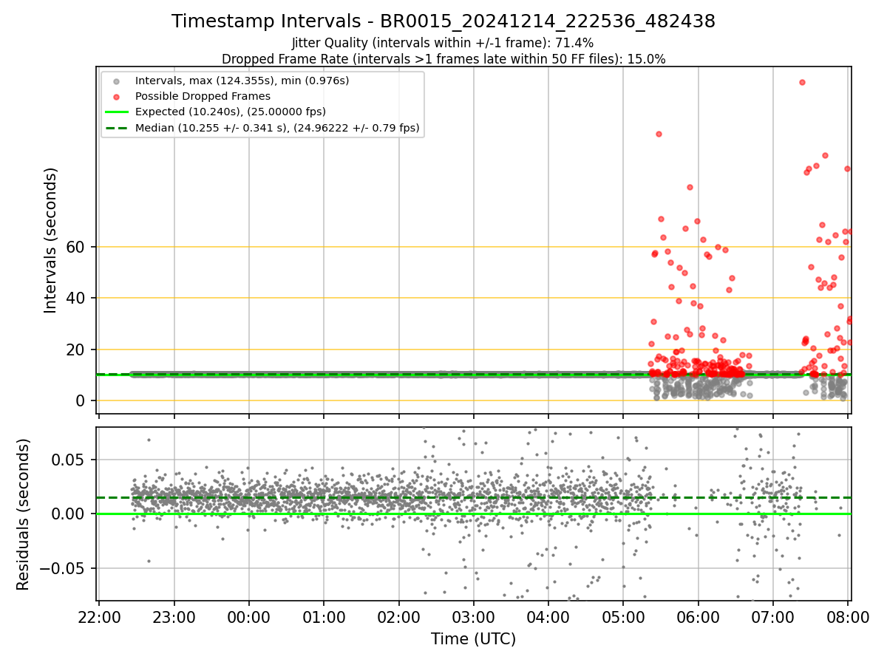
Task: Click the plot title 'Timestamp Intervals - BR0015_20241214_222536_482438'
Action: [x=443, y=21]
